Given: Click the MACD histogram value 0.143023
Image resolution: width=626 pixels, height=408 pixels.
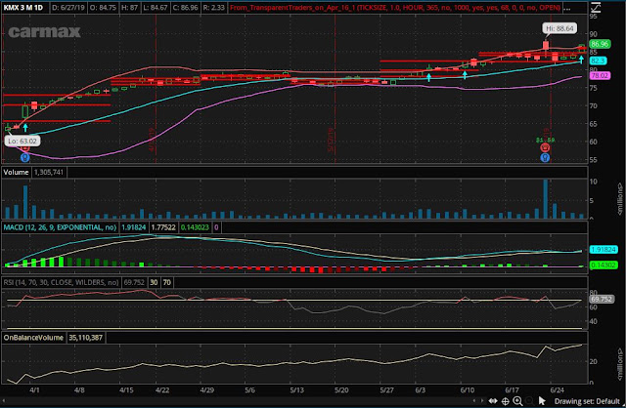Looking at the screenshot, I should coord(195,227).
